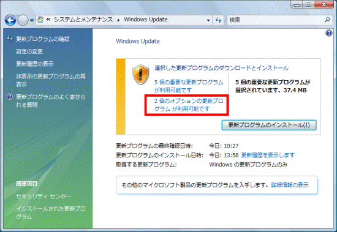This screenshot has height=232, width=337.
Task: Select システムとメンテナンス breadcrumb
Action: tap(83, 20)
